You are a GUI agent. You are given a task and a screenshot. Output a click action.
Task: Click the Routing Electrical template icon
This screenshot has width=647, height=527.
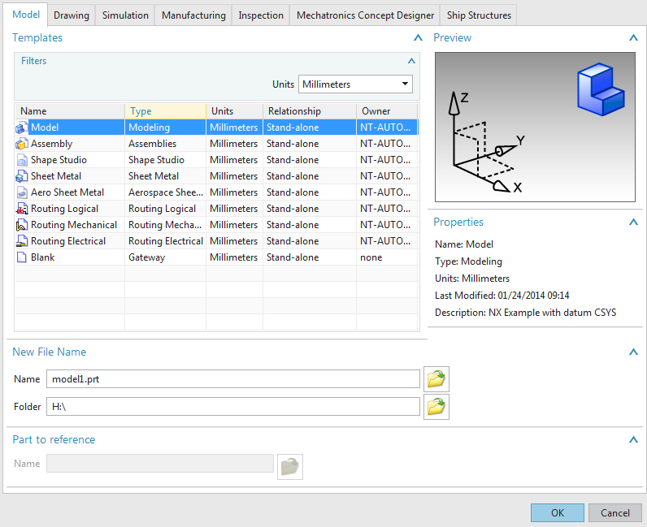point(21,241)
